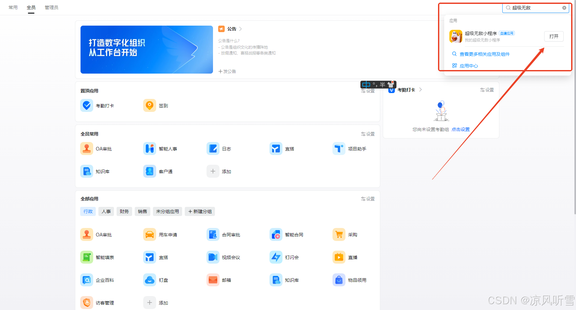Launch 企业百科 app icon

pyautogui.click(x=87, y=280)
